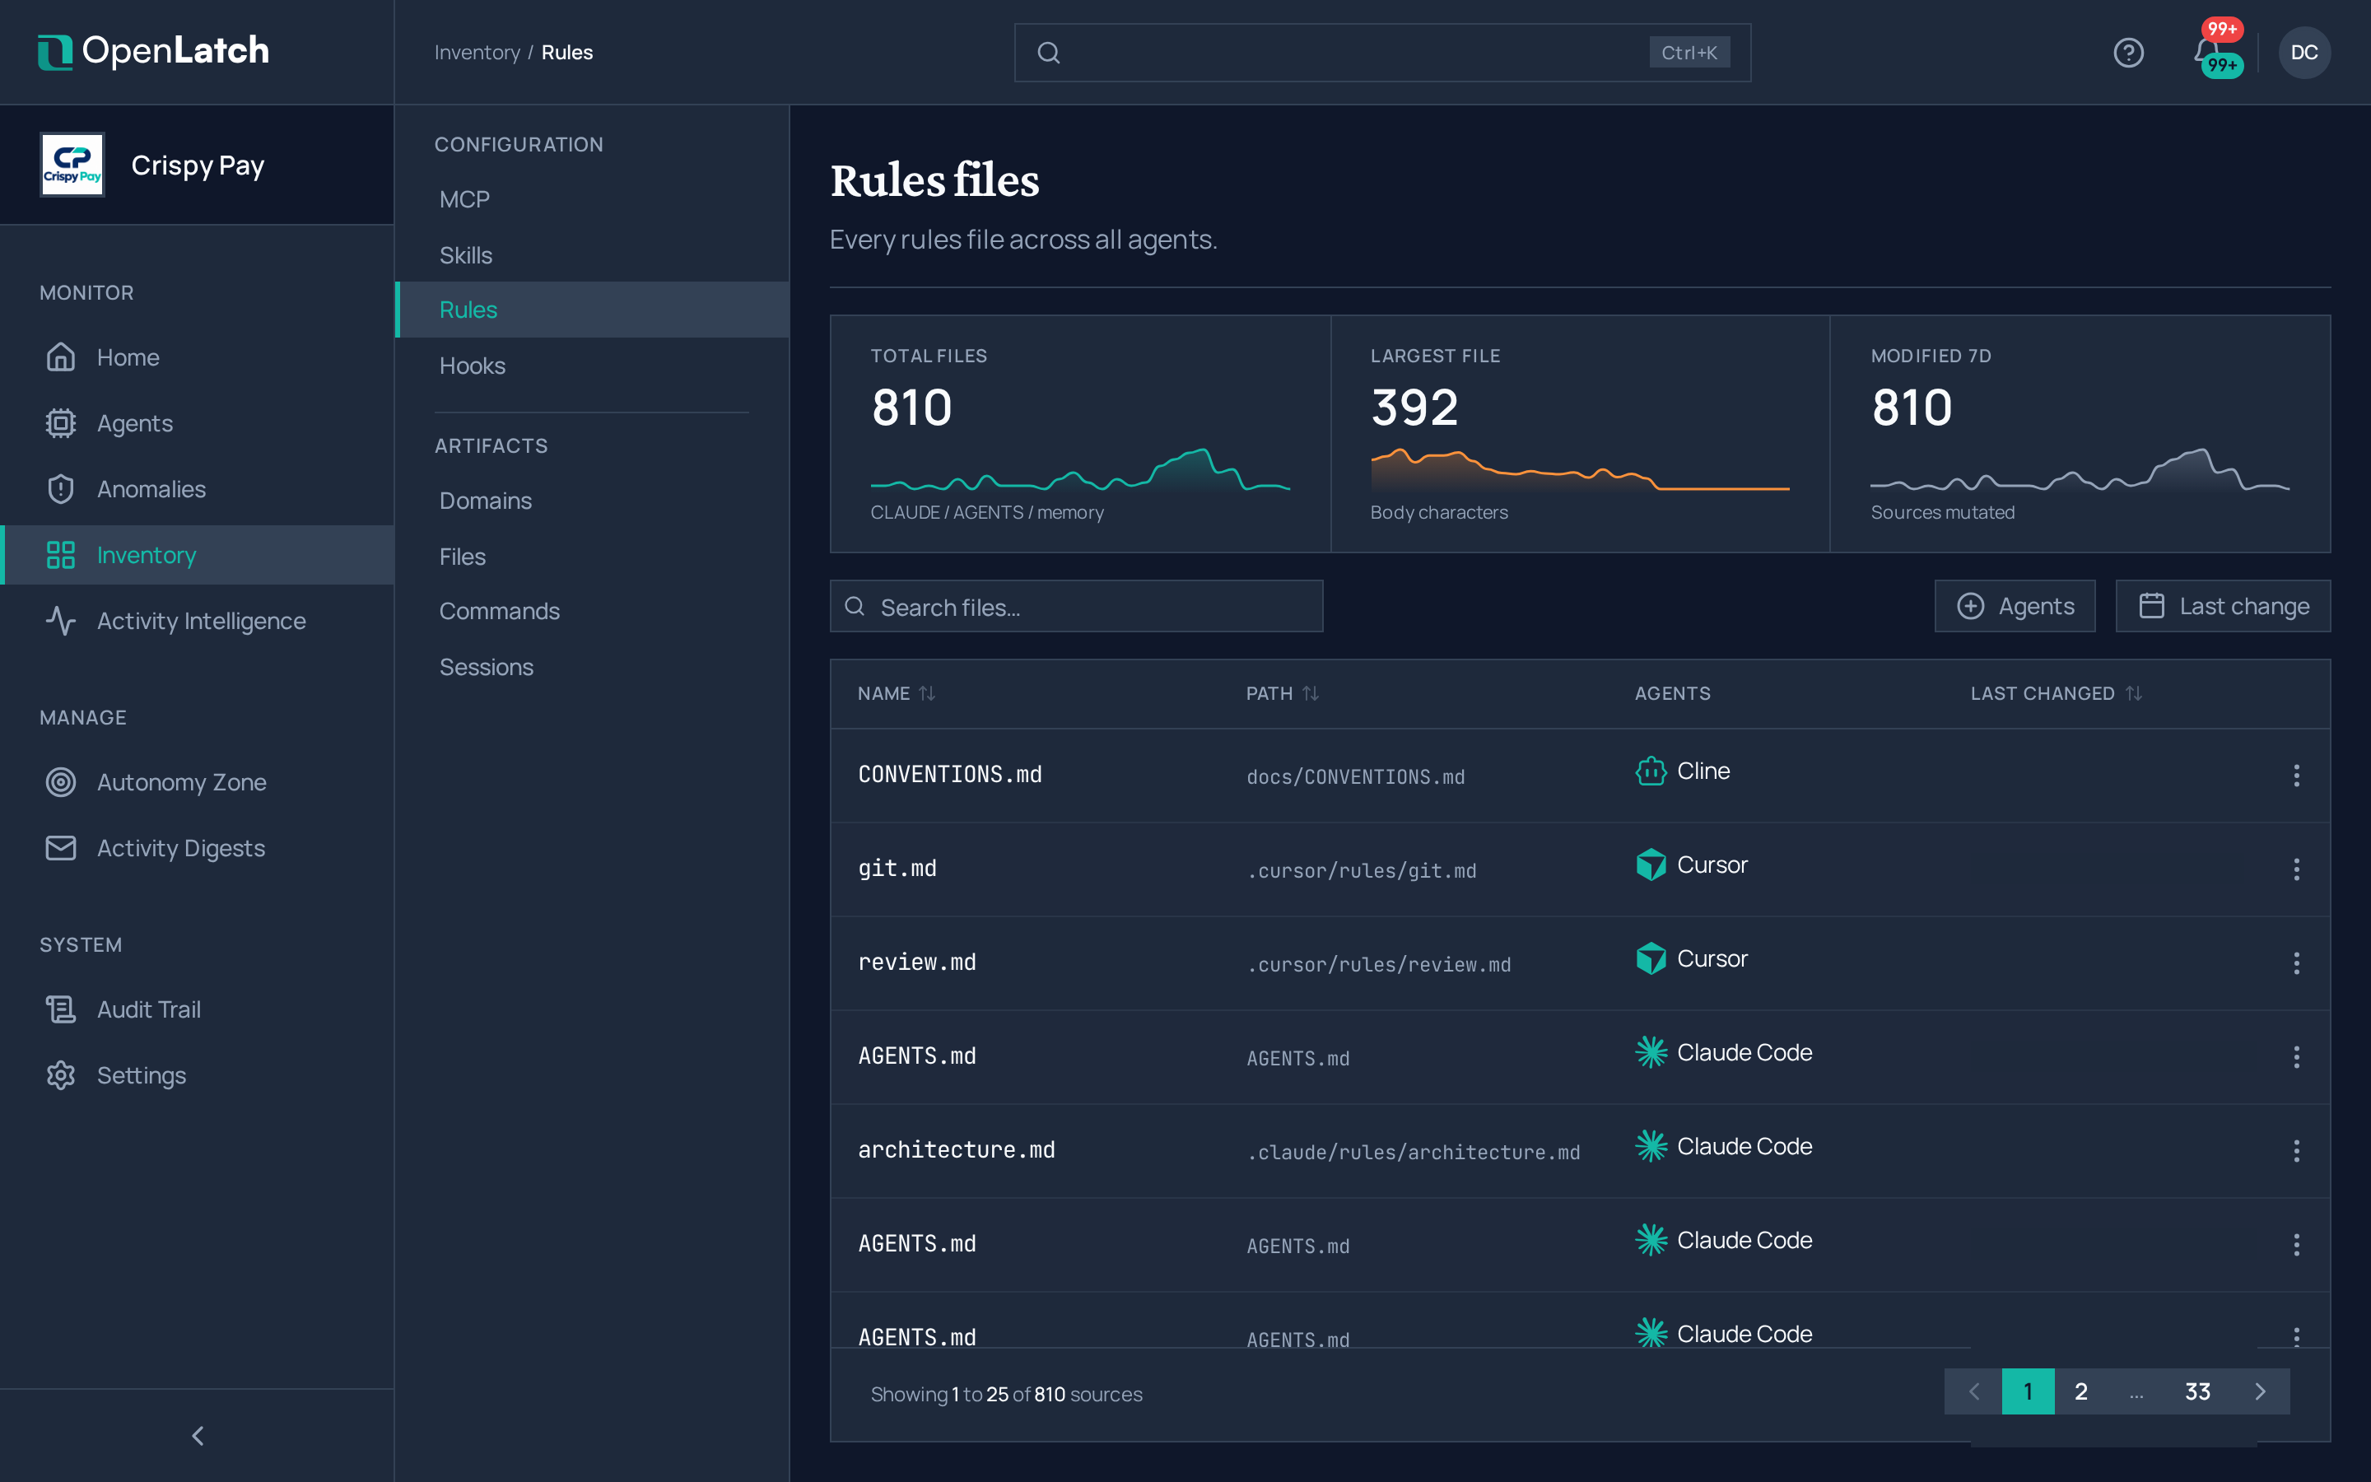Sort the table by Last Changed
This screenshot has width=2371, height=1482.
point(2056,693)
